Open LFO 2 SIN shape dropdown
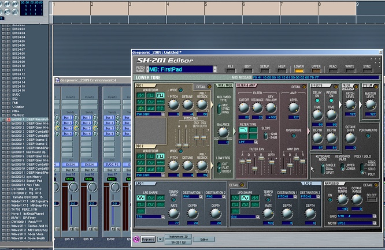Screen dimensions: 385x250 pyautogui.click(x=257, y=217)
